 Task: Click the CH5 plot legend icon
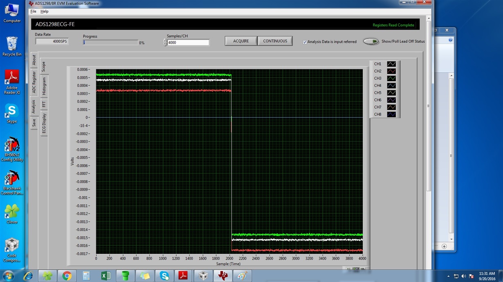391,93
